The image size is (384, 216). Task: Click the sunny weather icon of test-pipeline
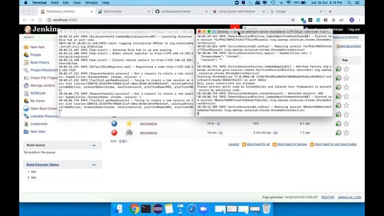(129, 124)
